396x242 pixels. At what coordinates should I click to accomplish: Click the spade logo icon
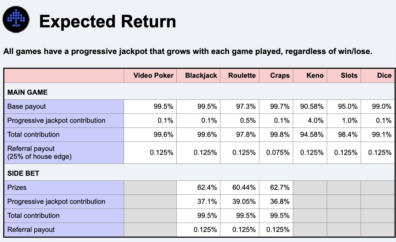pyautogui.click(x=16, y=19)
